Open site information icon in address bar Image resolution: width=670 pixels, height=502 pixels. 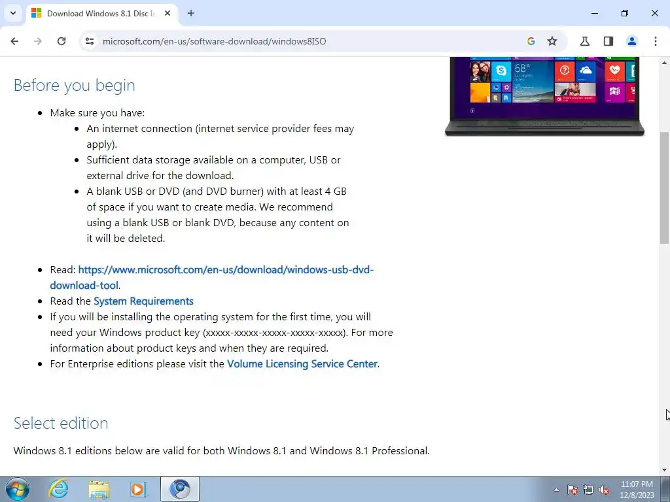click(89, 41)
